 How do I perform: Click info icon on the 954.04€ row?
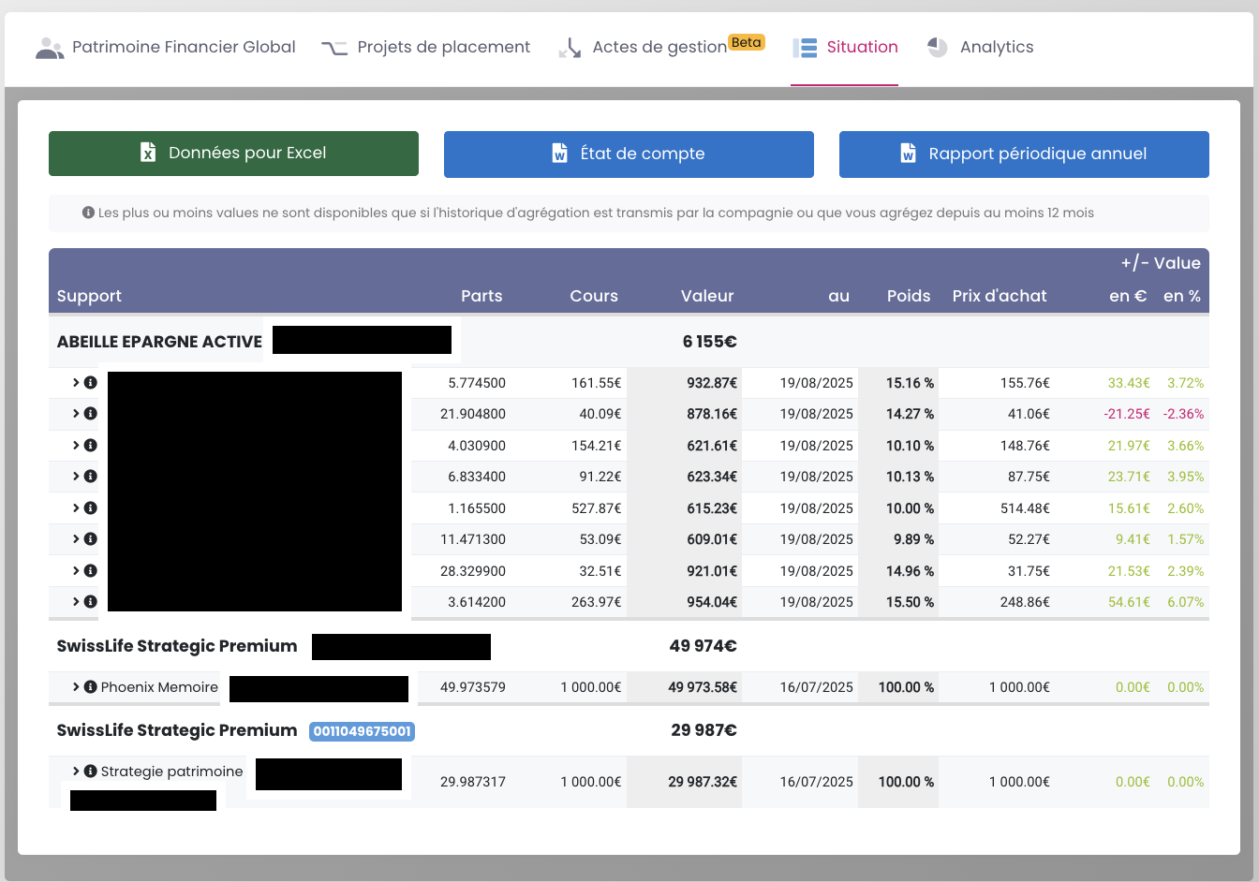point(91,602)
